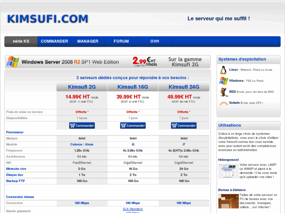Click the Processeur section heading

pyautogui.click(x=15, y=132)
